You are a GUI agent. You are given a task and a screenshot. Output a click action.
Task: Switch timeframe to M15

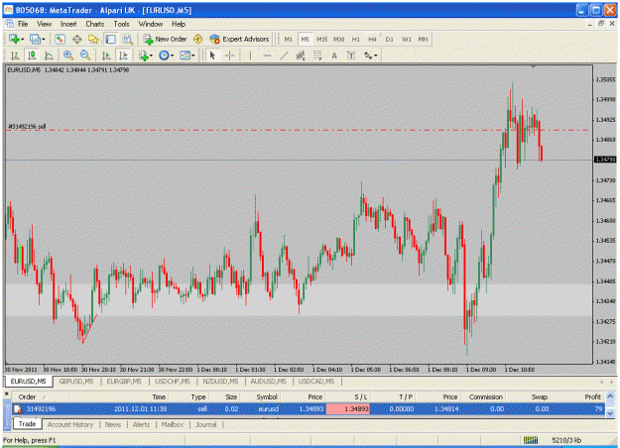(321, 40)
